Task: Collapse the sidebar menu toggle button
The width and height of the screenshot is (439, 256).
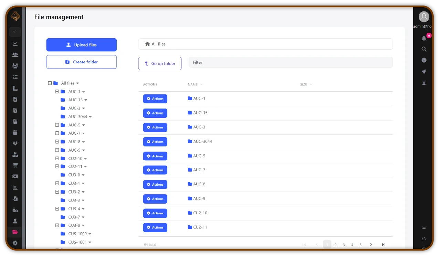Action: click(x=15, y=32)
